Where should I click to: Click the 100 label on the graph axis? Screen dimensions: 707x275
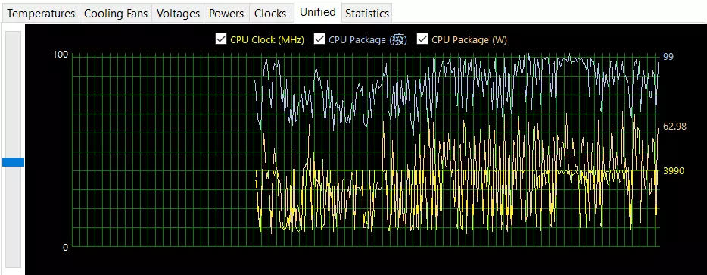click(x=61, y=55)
